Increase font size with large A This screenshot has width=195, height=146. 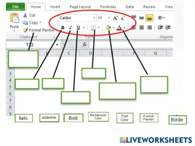point(115,18)
